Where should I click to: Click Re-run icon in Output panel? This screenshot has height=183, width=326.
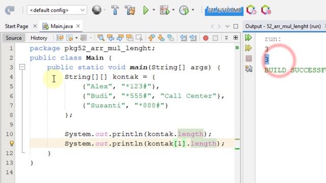(249, 38)
